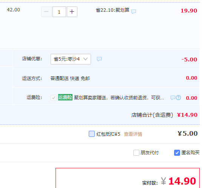This screenshot has width=202, height=188.
Task: Click the question mark help icon for 运费险
Action: (x=179, y=98)
